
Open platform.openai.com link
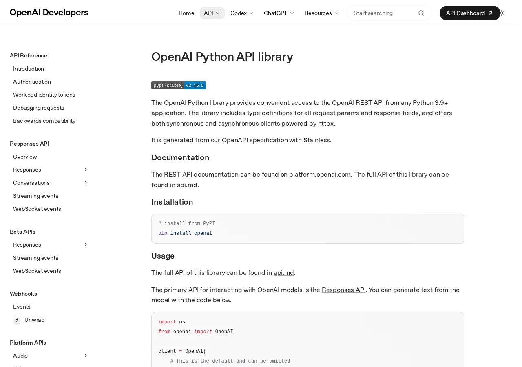[320, 174]
